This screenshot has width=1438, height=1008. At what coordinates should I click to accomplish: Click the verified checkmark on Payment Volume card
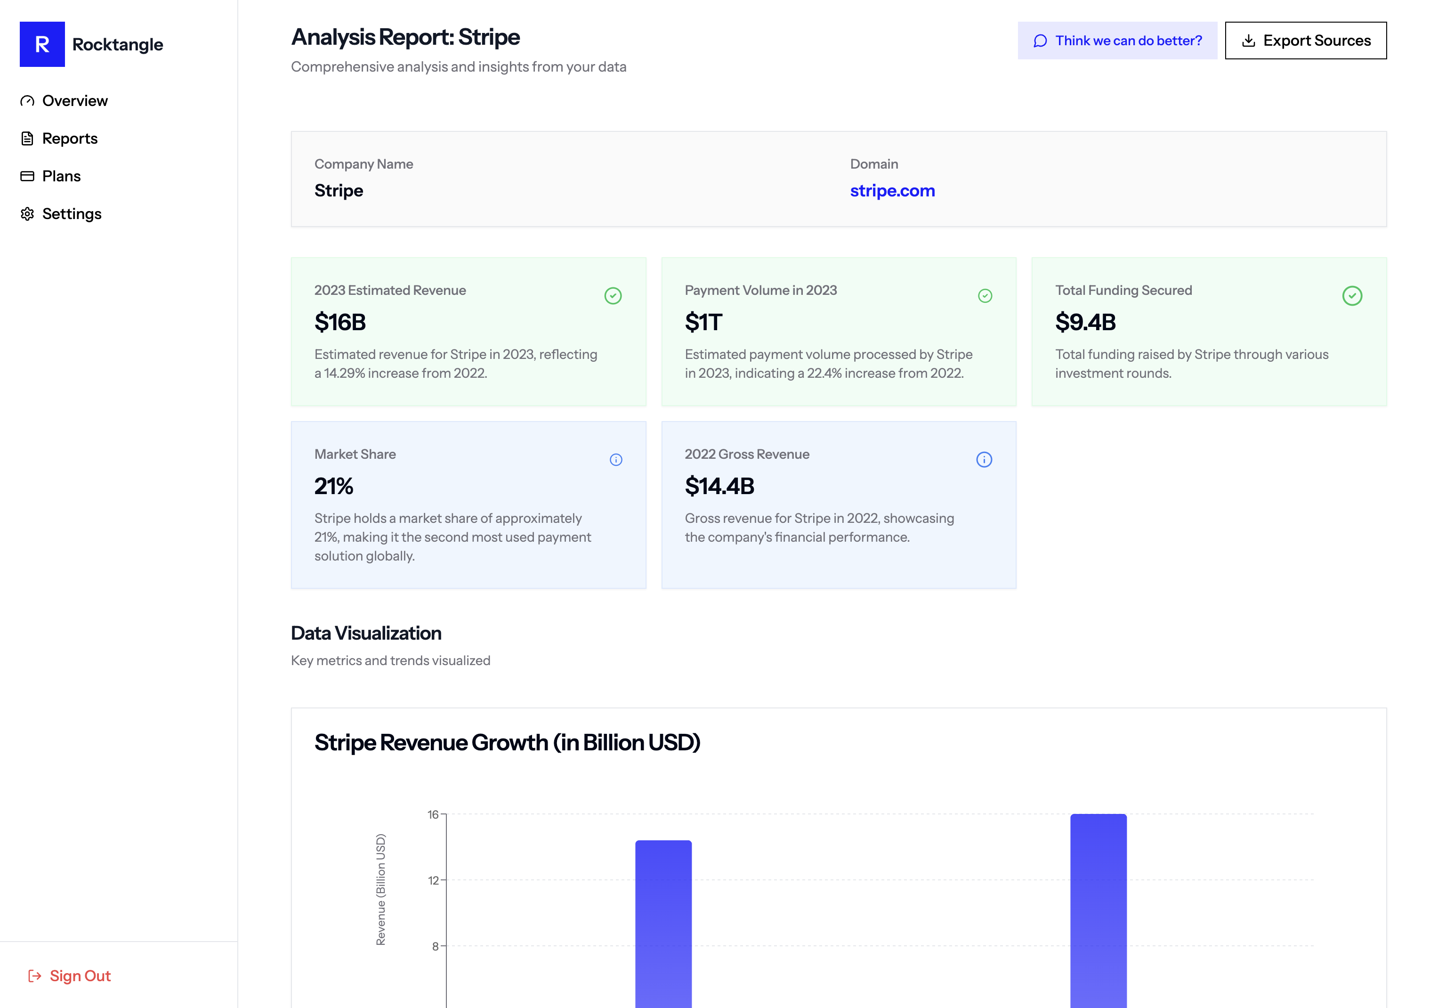pyautogui.click(x=985, y=296)
